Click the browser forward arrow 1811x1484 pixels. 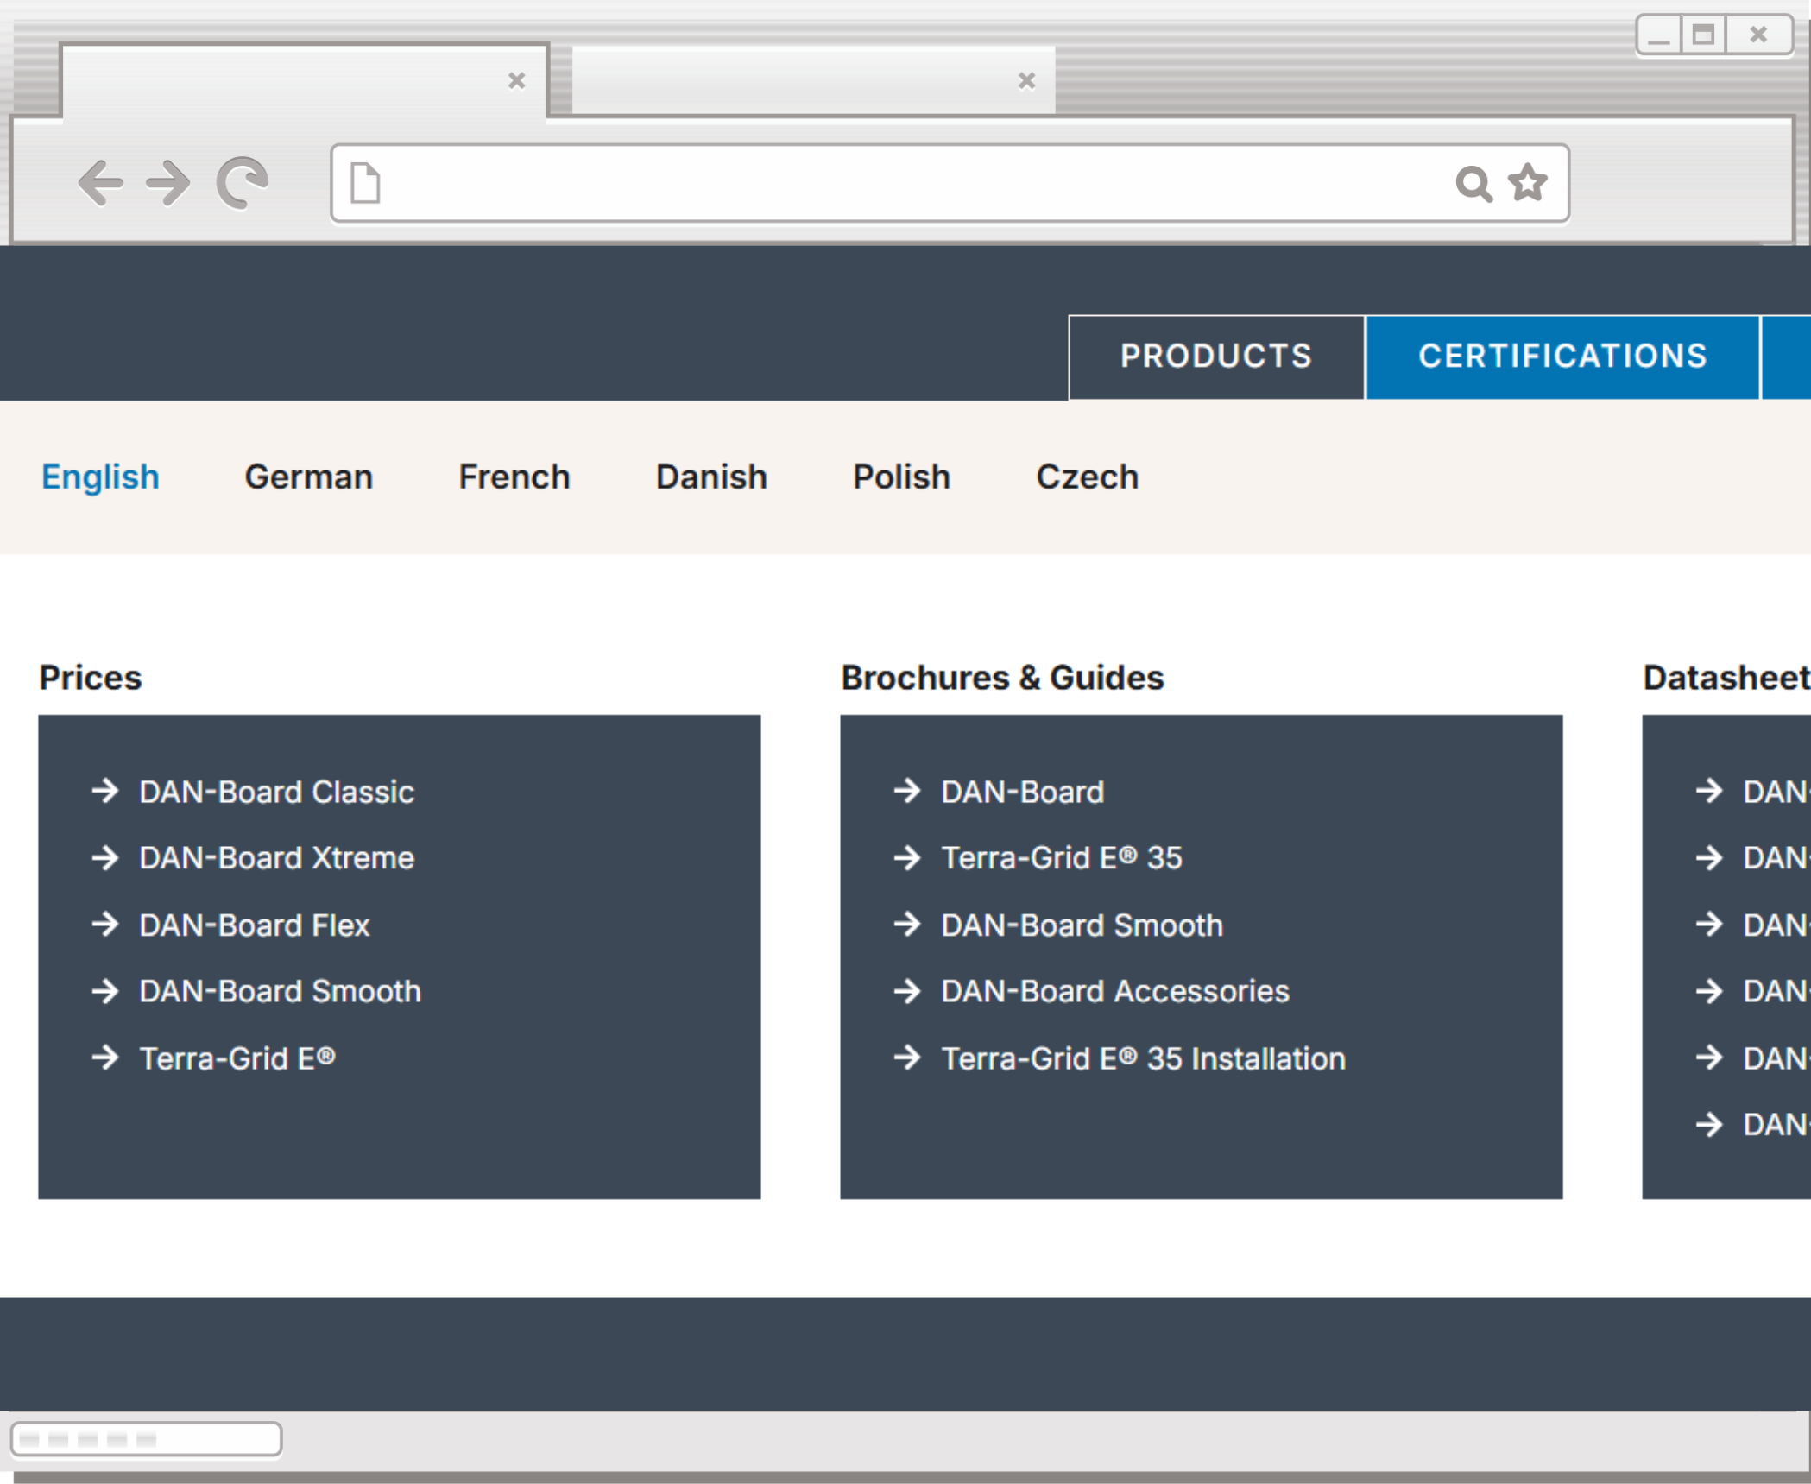[167, 183]
